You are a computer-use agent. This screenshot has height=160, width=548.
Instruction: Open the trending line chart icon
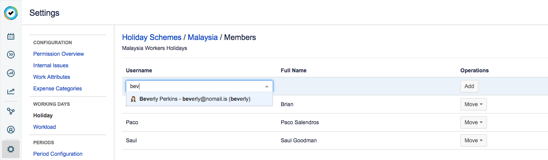pyautogui.click(x=11, y=91)
